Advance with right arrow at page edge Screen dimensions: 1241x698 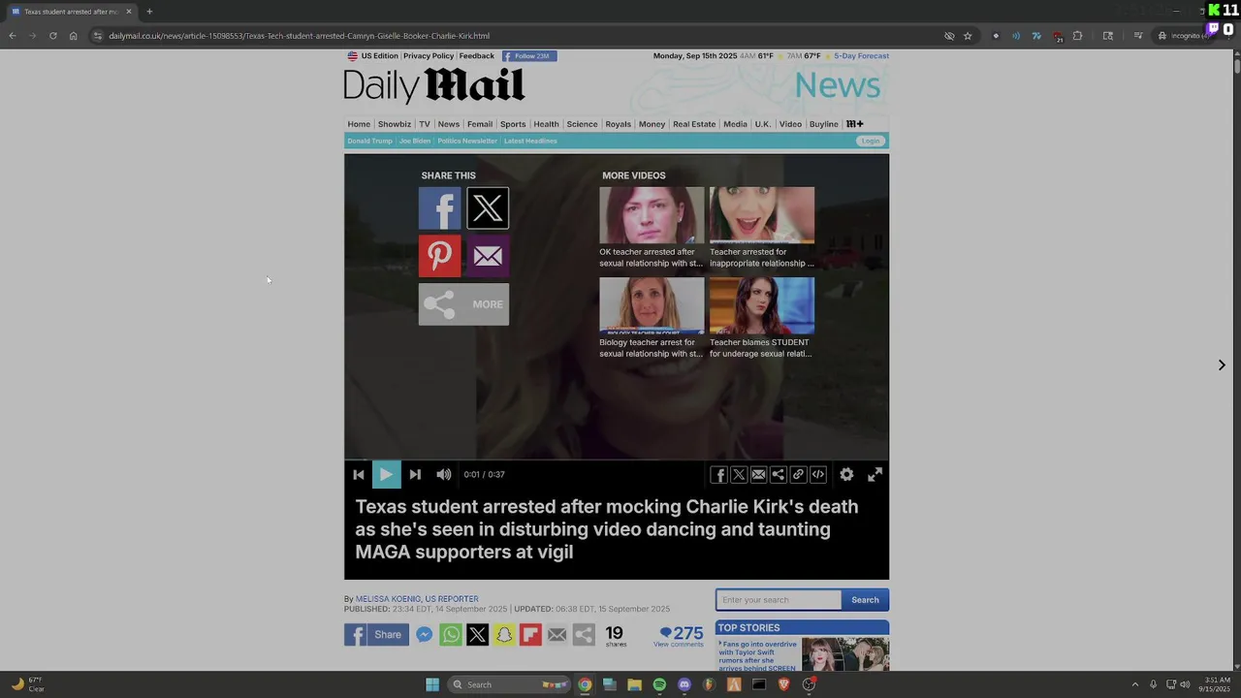pos(1222,365)
